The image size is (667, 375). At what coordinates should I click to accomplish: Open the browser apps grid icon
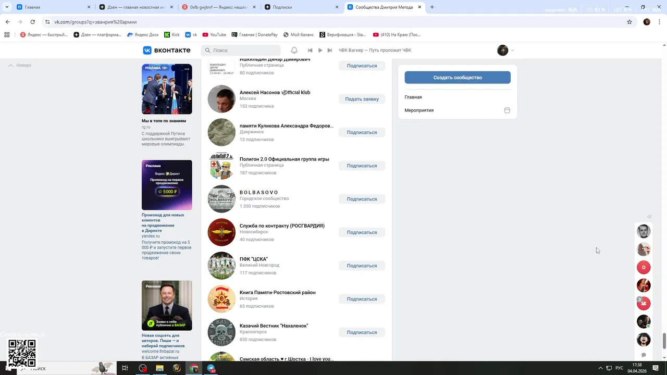[7, 35]
